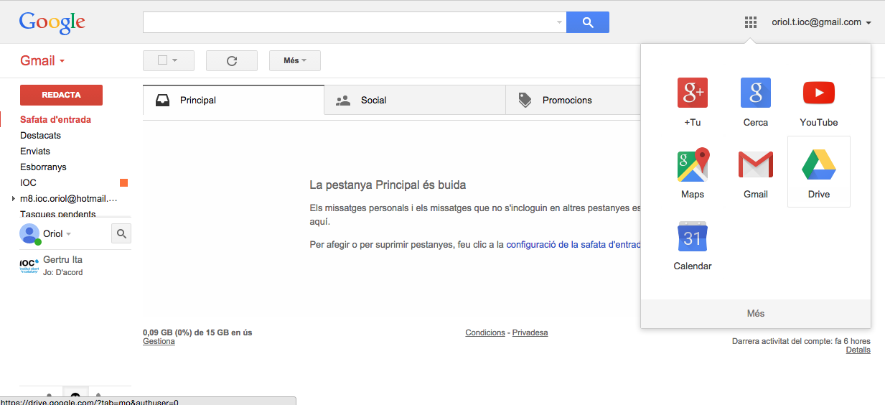Expand the oriol.t.ioc@gmail.com account menu
885x405 pixels.
821,22
